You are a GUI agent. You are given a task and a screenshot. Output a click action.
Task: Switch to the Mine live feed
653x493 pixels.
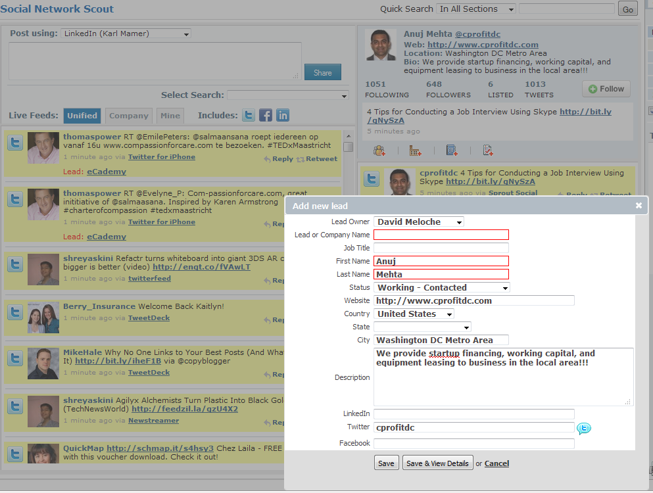tap(170, 116)
